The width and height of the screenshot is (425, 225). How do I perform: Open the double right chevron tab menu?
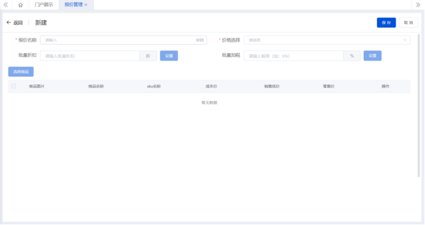(x=418, y=5)
